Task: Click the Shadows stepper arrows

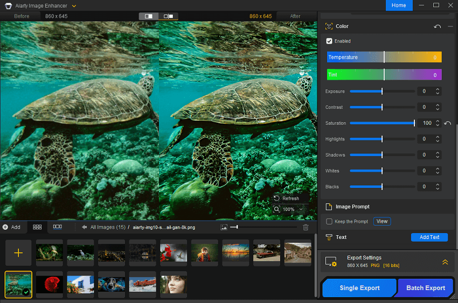Action: [438, 155]
